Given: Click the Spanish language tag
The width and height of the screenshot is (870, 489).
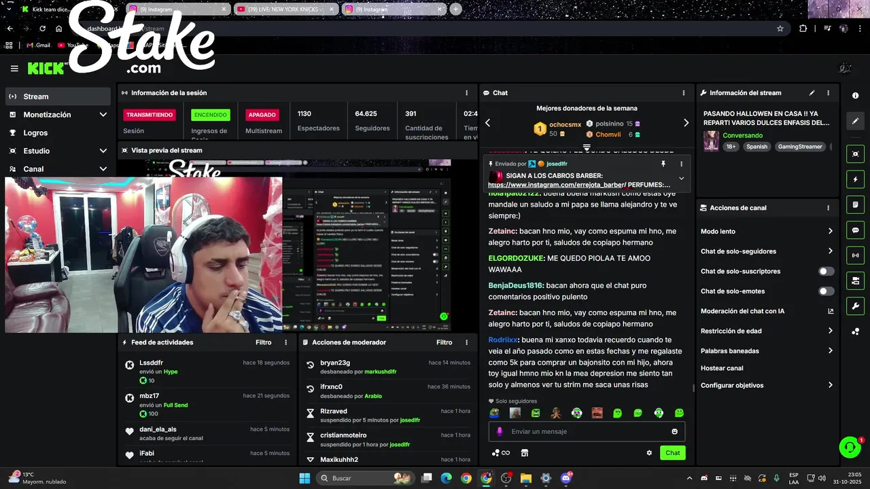Looking at the screenshot, I should click(x=756, y=147).
